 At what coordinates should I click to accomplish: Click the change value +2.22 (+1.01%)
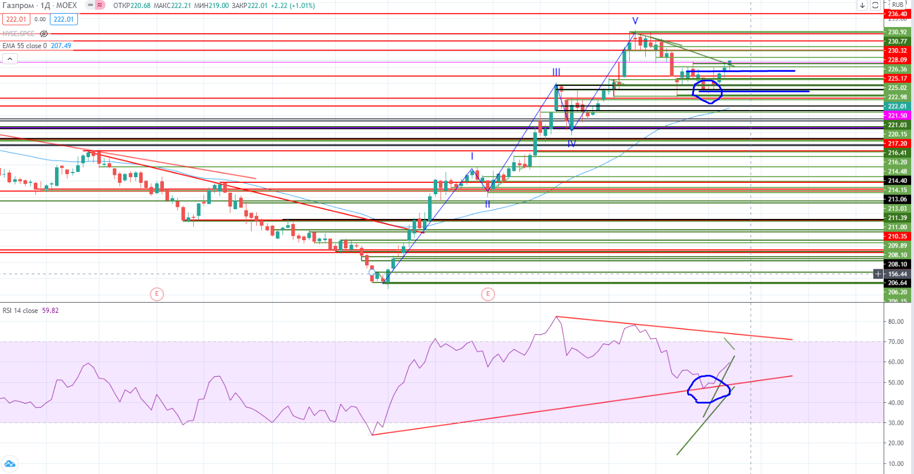(293, 6)
